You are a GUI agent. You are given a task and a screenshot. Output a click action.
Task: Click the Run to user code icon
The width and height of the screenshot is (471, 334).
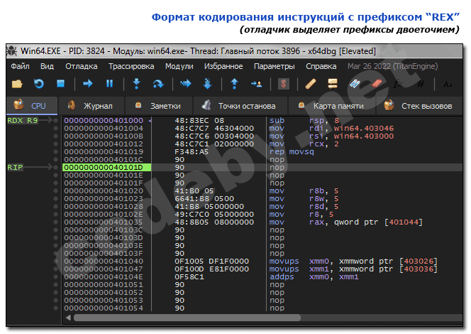tap(257, 84)
